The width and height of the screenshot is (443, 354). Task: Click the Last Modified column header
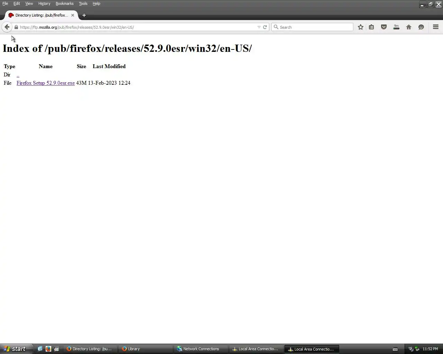[109, 66]
